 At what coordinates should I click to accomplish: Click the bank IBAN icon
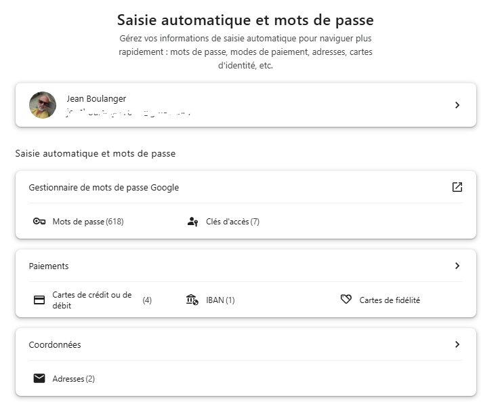192,300
